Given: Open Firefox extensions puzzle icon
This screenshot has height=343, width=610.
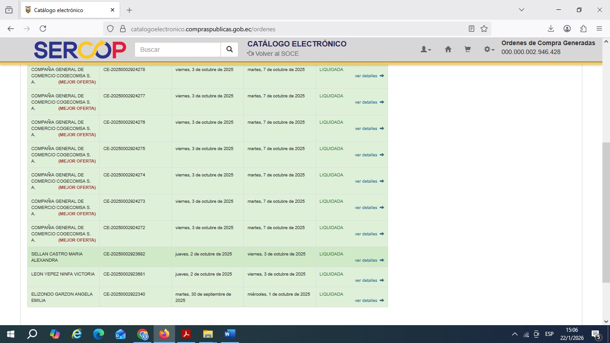Looking at the screenshot, I should [583, 29].
